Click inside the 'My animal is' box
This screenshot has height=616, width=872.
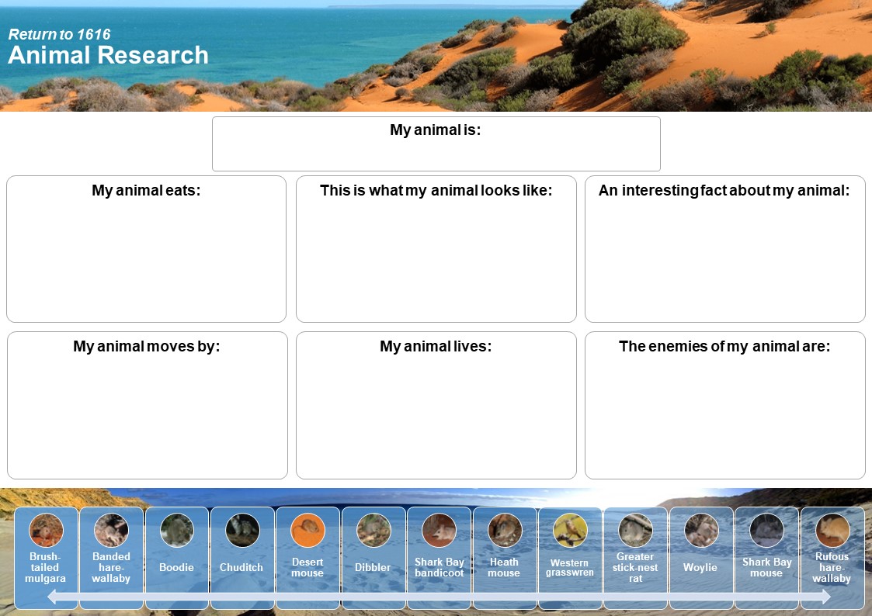point(436,152)
